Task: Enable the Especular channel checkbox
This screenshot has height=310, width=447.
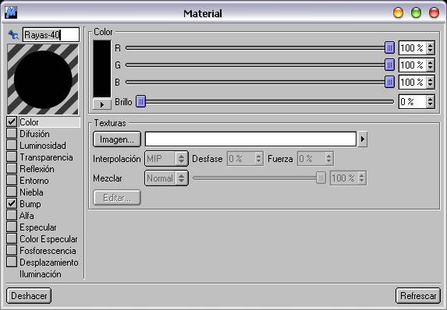Action: [12, 227]
